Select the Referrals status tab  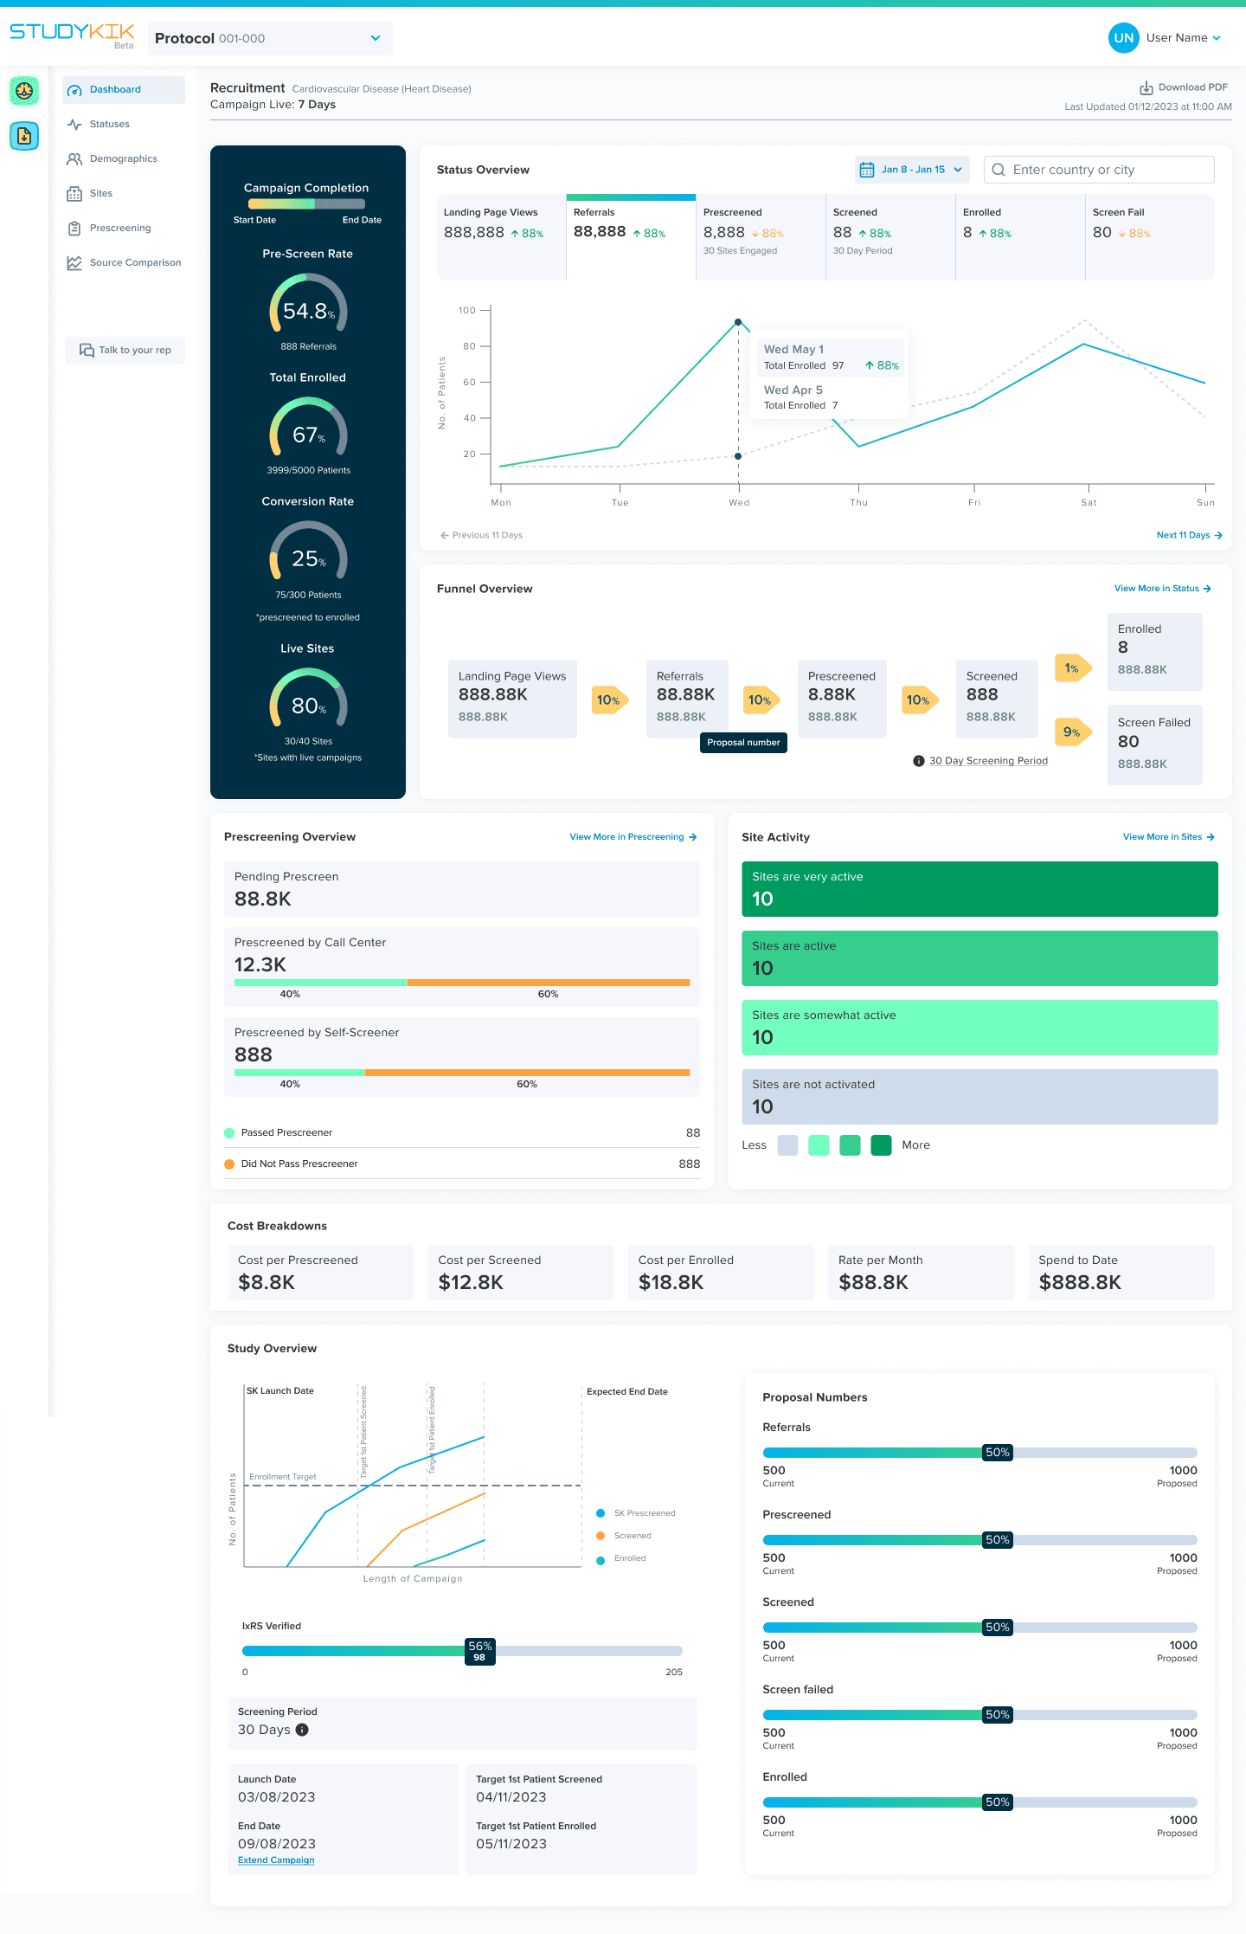coord(631,237)
